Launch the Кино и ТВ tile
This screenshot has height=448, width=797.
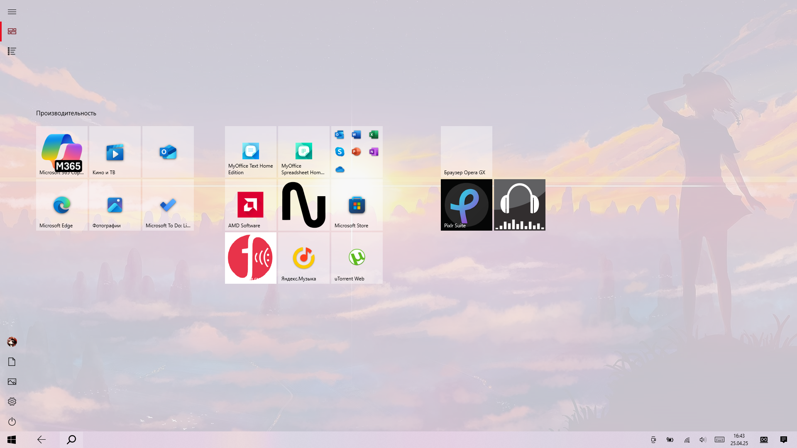tap(115, 152)
